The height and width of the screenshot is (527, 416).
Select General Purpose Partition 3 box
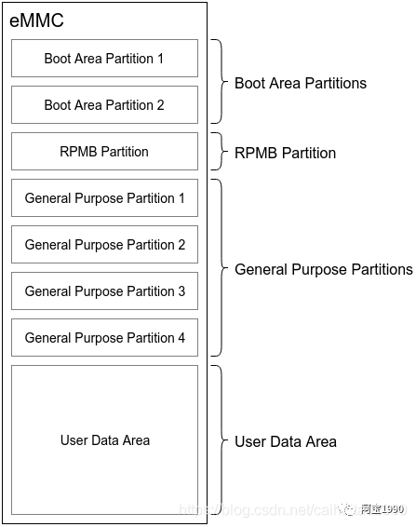coord(104,291)
